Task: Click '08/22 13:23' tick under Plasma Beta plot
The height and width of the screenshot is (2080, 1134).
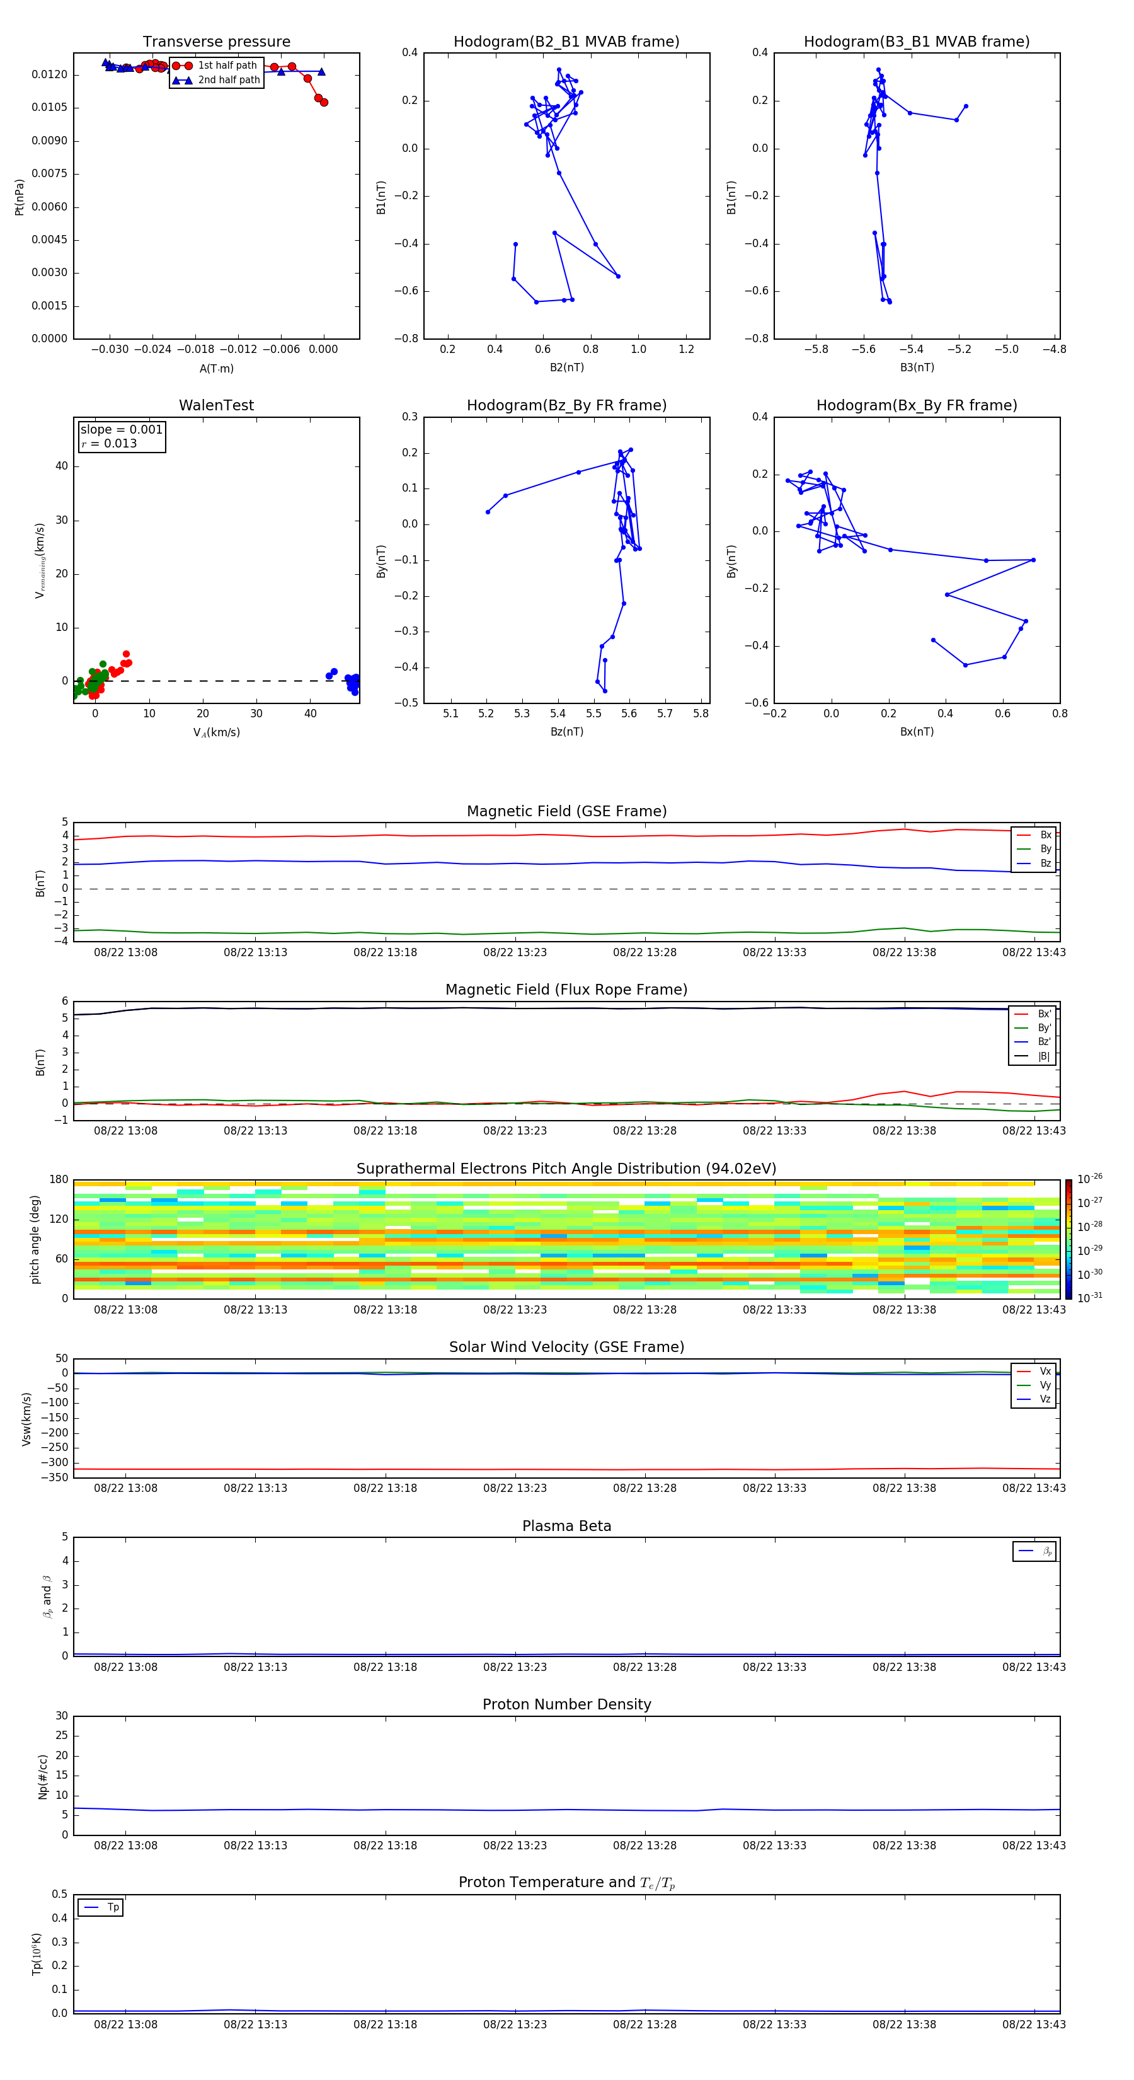Action: (x=515, y=1667)
